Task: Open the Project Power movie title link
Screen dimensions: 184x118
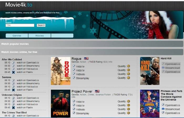Action: [82, 91]
